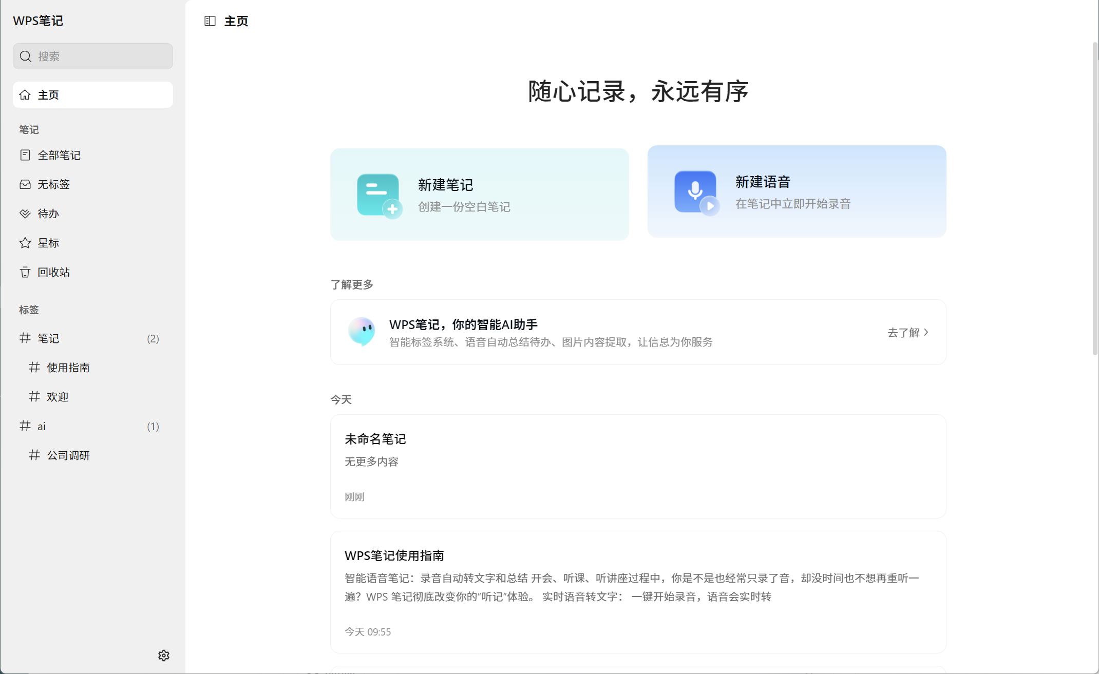The image size is (1099, 674).
Task: Click the 智能标签系统 description line in banner
Action: [551, 342]
